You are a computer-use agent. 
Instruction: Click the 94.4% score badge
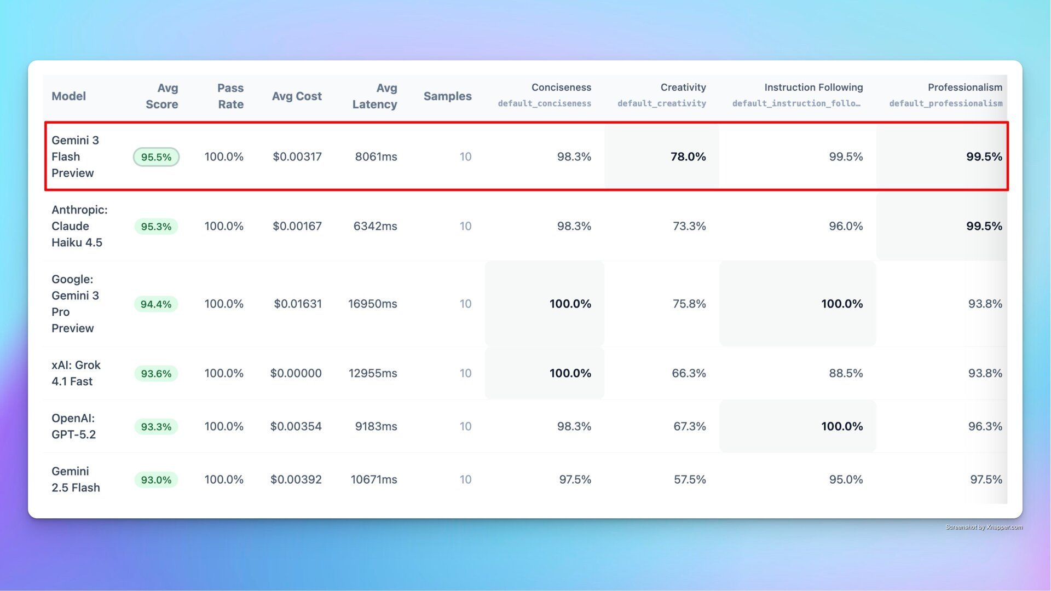(x=156, y=304)
